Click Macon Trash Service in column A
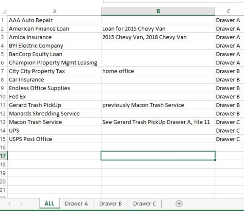Image resolution: width=244 pixels, height=211 pixels. pyautogui.click(x=55, y=122)
